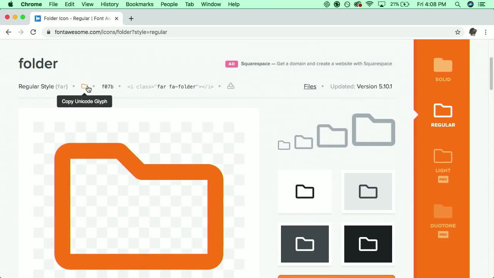Copy the far fa-folder HTML snippet
Viewport: 494px width, 278px height.
[x=170, y=86]
